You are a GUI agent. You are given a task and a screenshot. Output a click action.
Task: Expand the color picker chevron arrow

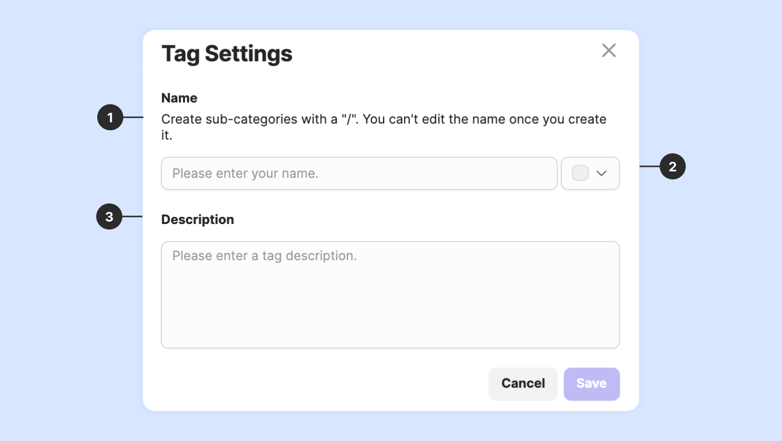pyautogui.click(x=602, y=173)
